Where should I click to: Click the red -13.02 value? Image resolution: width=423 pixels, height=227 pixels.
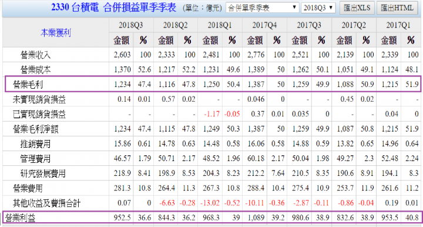210,203
